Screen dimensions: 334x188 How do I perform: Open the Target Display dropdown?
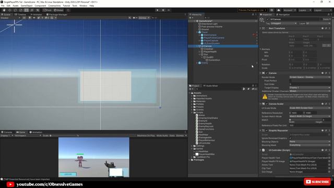coord(309,88)
